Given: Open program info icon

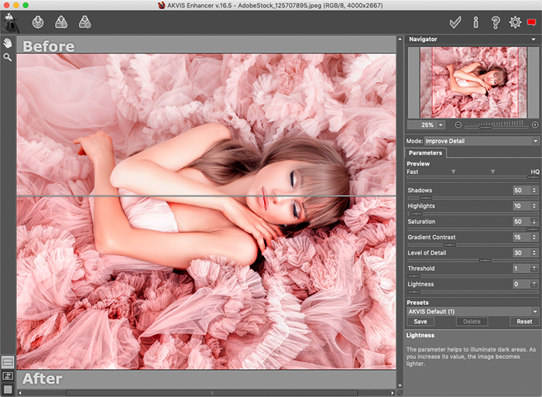Looking at the screenshot, I should pyautogui.click(x=476, y=22).
